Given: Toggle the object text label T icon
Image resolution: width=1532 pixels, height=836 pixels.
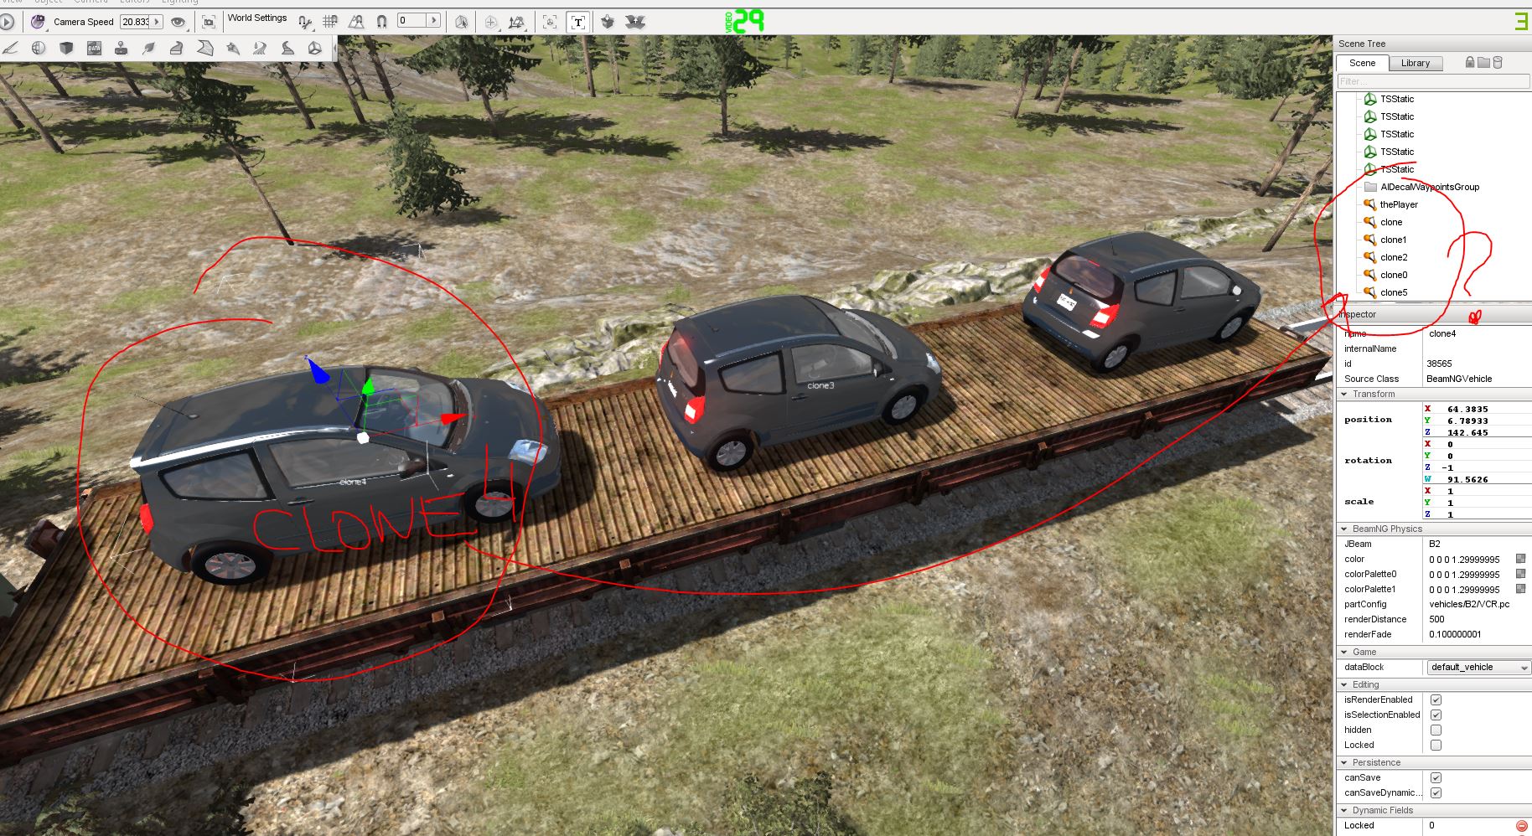Looking at the screenshot, I should coord(578,22).
